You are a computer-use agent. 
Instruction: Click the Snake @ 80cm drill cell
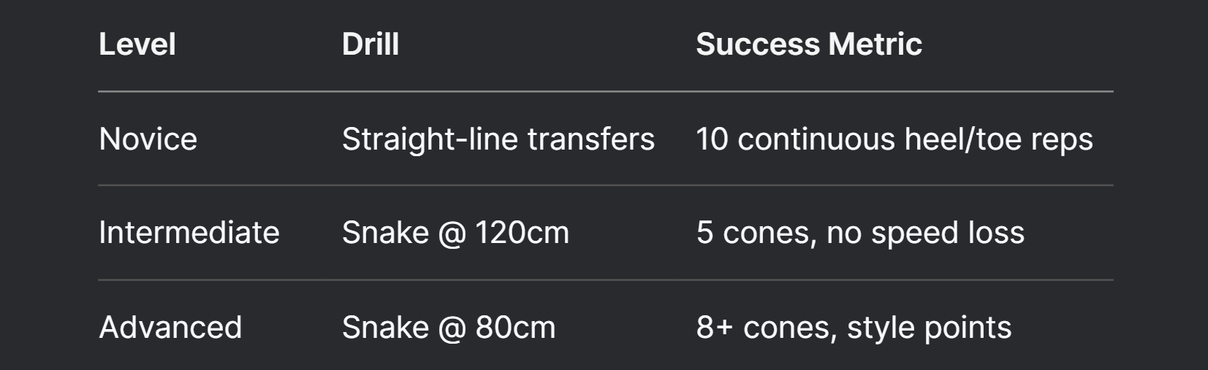[x=449, y=327]
